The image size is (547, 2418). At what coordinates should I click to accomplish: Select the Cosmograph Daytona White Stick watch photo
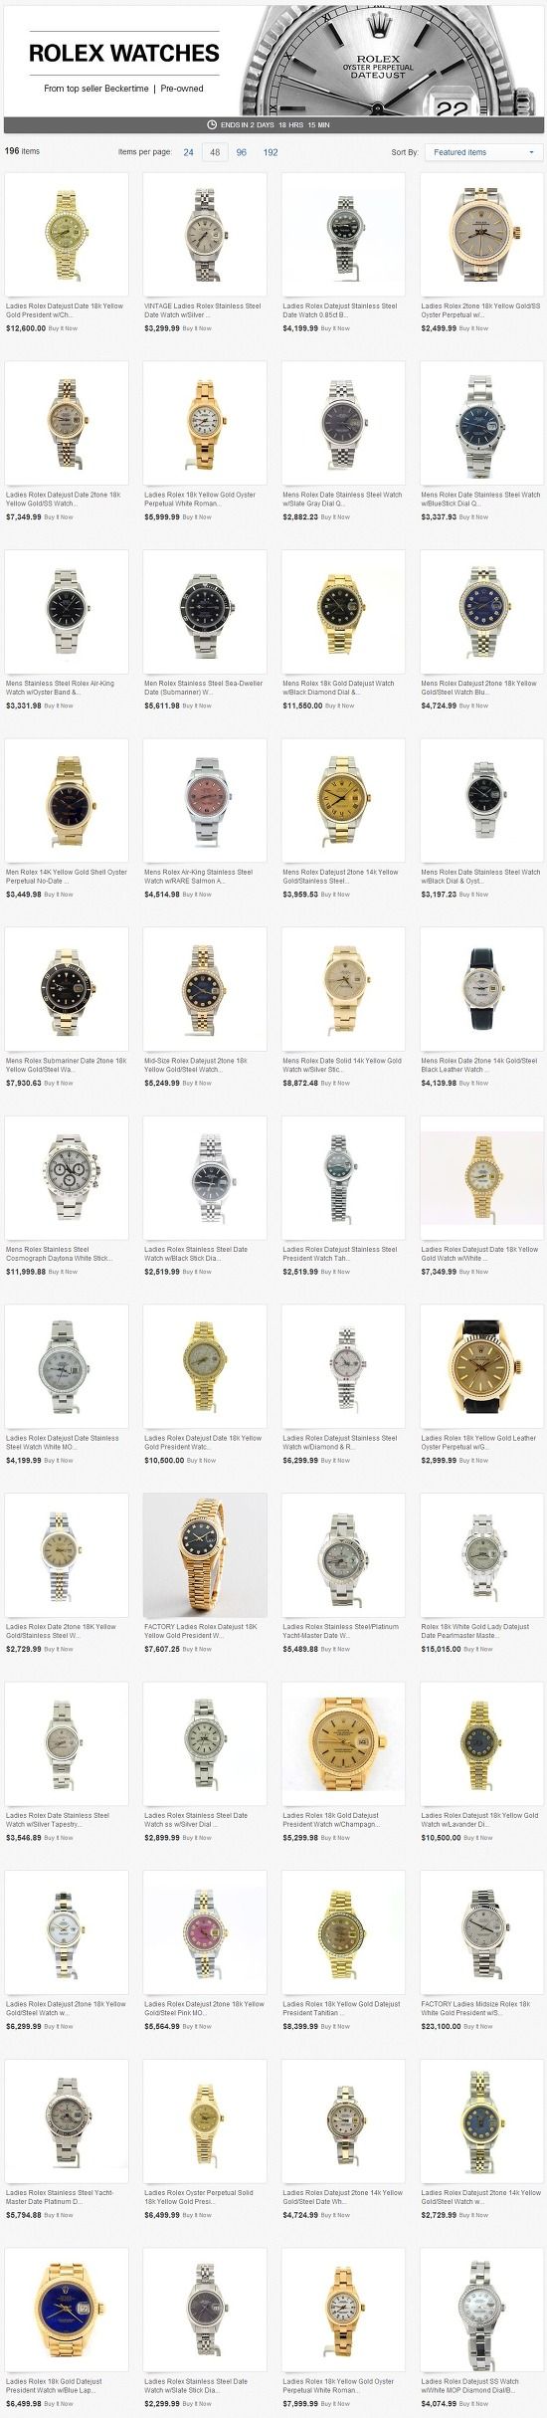pyautogui.click(x=67, y=1178)
